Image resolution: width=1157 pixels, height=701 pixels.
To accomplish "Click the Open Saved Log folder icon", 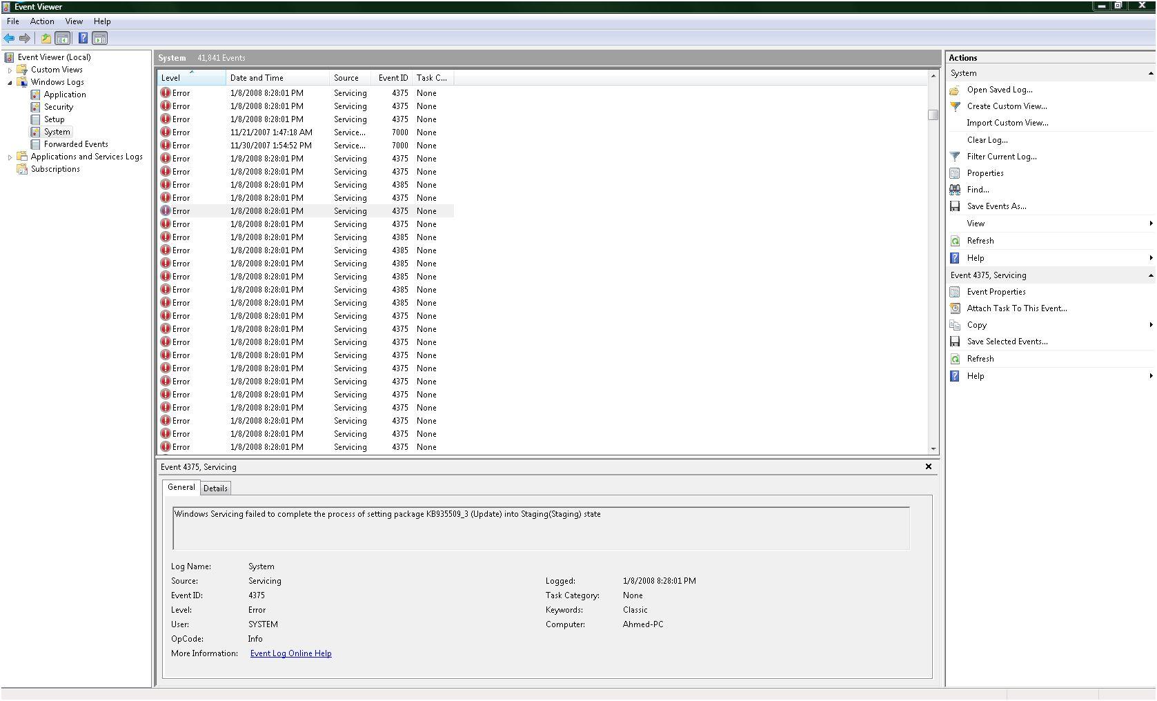I will coord(955,90).
